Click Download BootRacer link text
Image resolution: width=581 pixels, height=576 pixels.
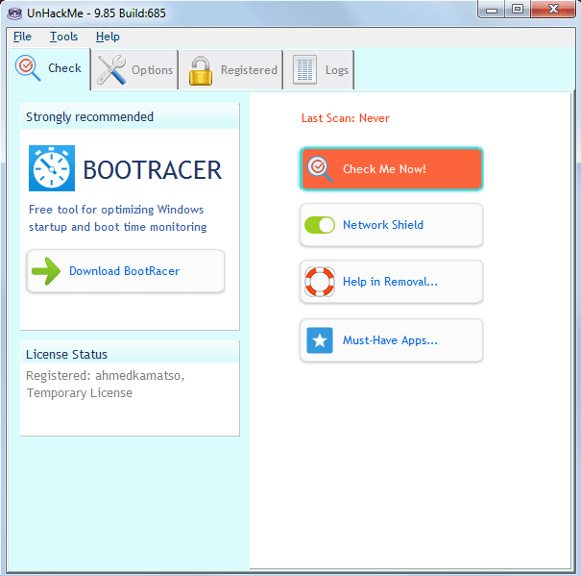[x=124, y=271]
